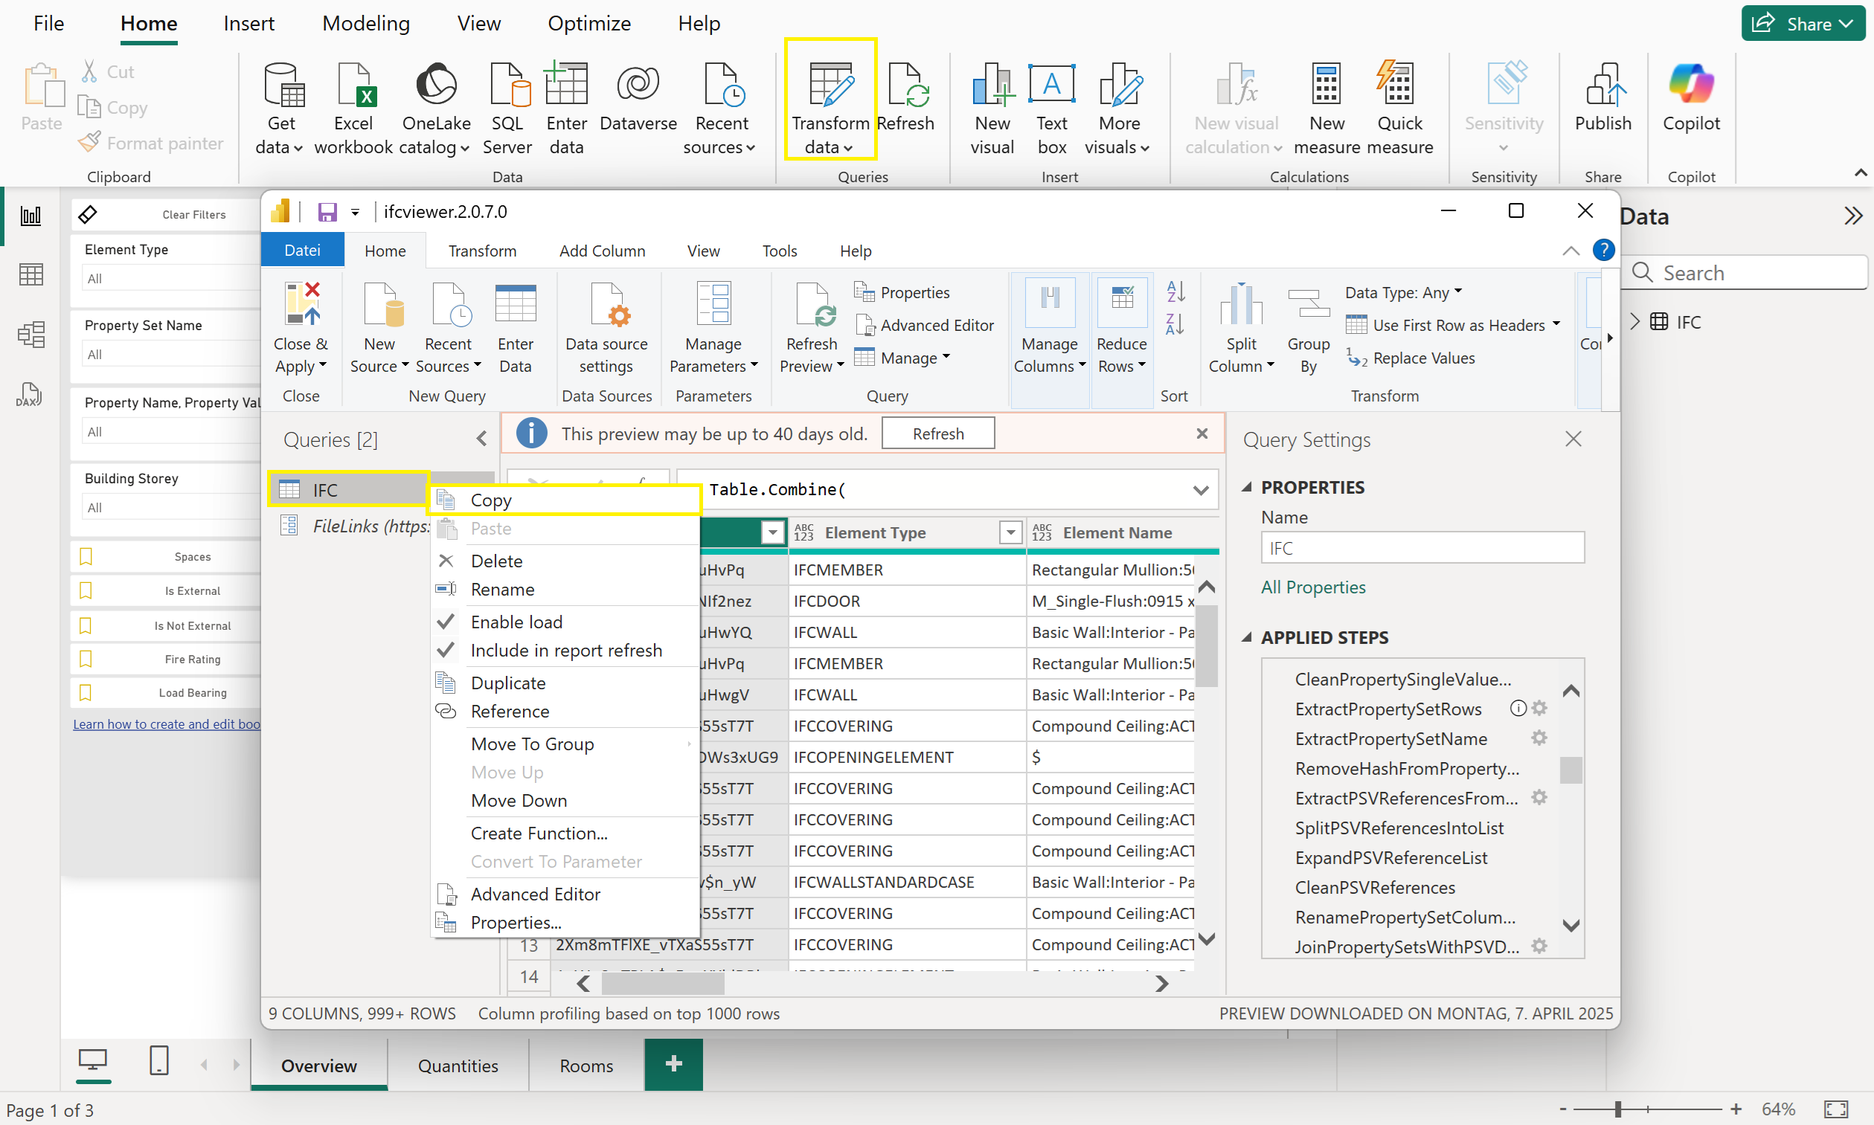Click Advanced Editor in Query ribbon group
Screen dimensions: 1874x1125
925,325
